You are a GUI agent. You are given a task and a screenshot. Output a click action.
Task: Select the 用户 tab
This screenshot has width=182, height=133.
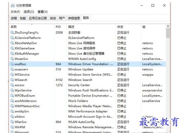coord(62,18)
